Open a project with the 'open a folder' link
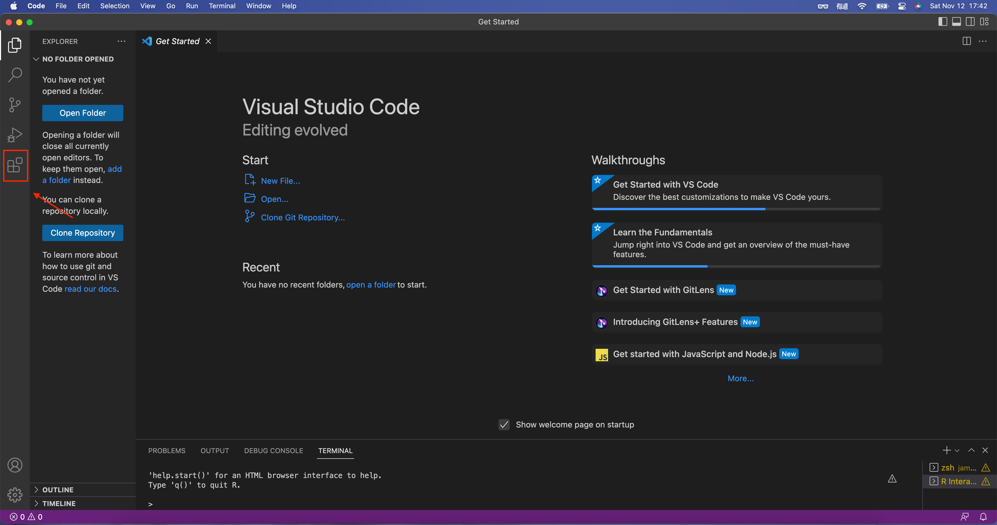Viewport: 997px width, 525px height. [371, 284]
